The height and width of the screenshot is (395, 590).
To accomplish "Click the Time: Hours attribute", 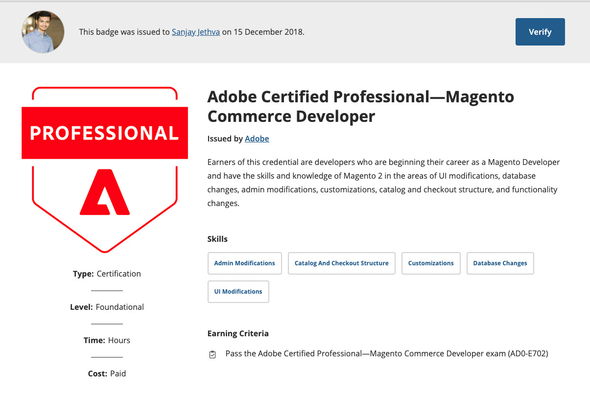I will click(107, 340).
